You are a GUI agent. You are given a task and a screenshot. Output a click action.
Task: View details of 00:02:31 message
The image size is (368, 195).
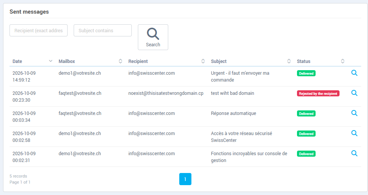tap(354, 154)
